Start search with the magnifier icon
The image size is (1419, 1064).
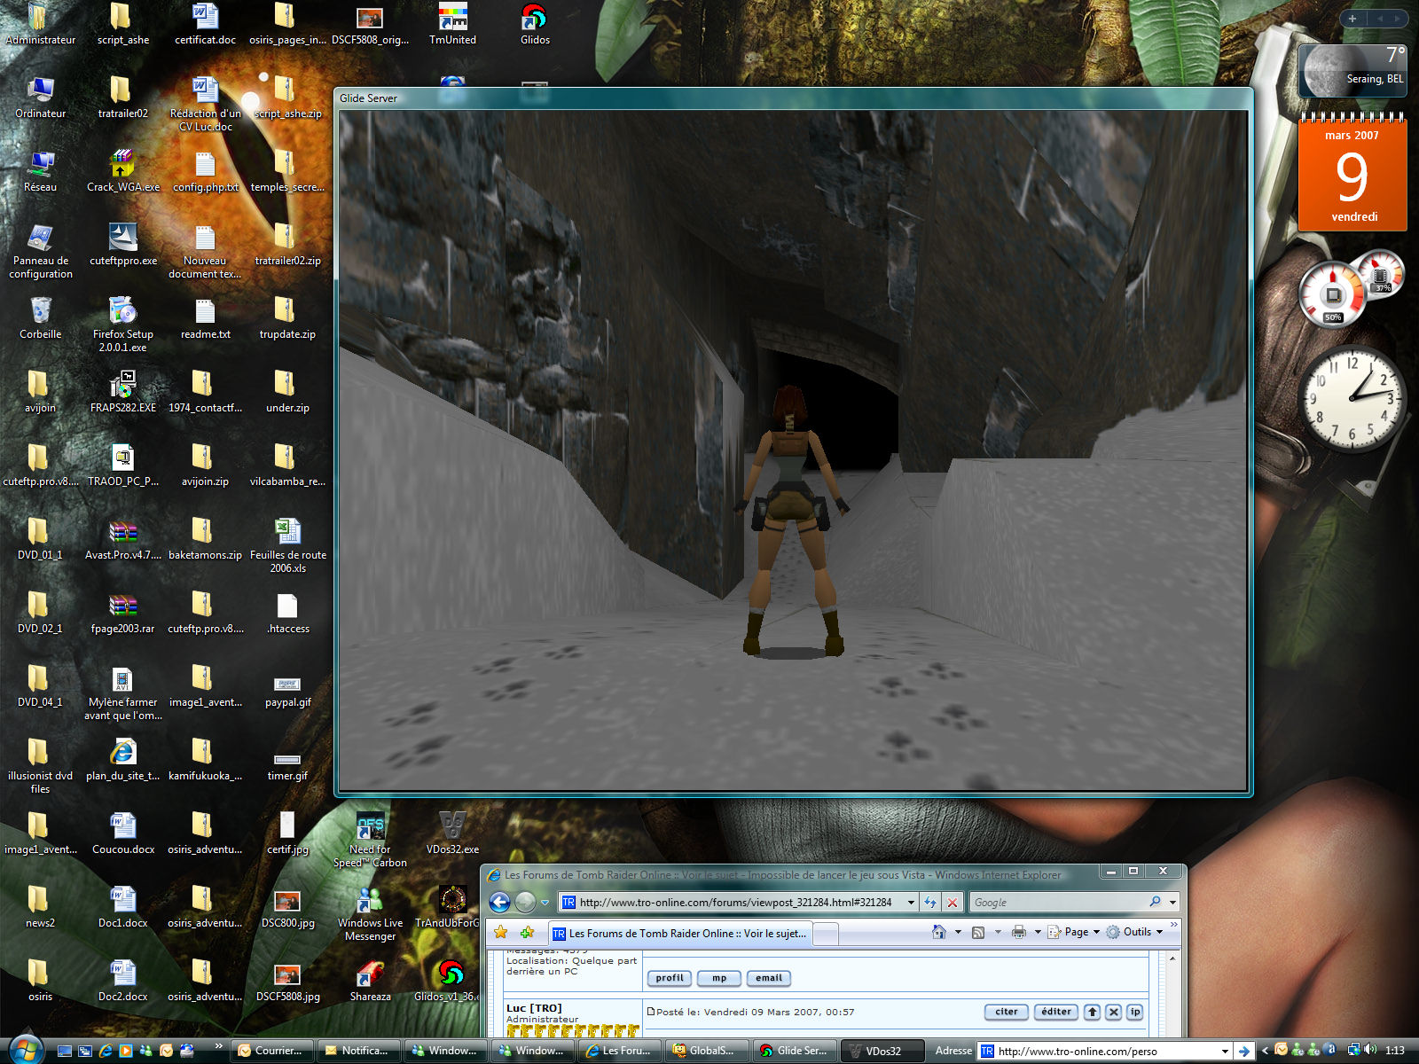1155,902
